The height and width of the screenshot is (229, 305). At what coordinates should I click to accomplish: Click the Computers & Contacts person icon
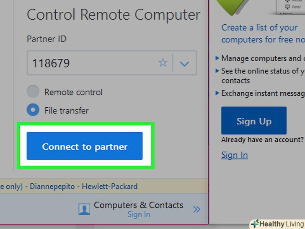pyautogui.click(x=84, y=209)
